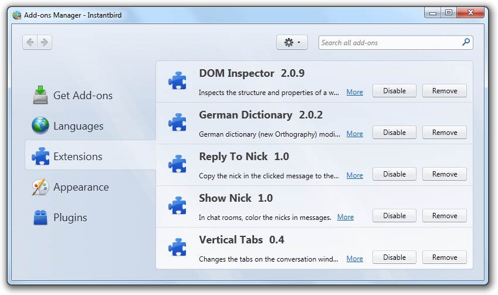This screenshot has width=498, height=295.
Task: Disable the DOM Inspector extension
Action: click(394, 91)
